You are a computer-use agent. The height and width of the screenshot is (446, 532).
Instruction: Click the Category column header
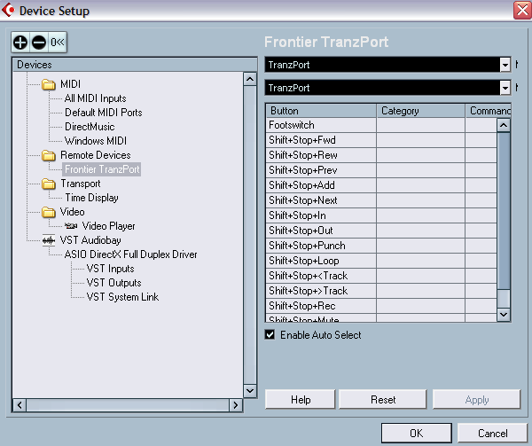[420, 111]
